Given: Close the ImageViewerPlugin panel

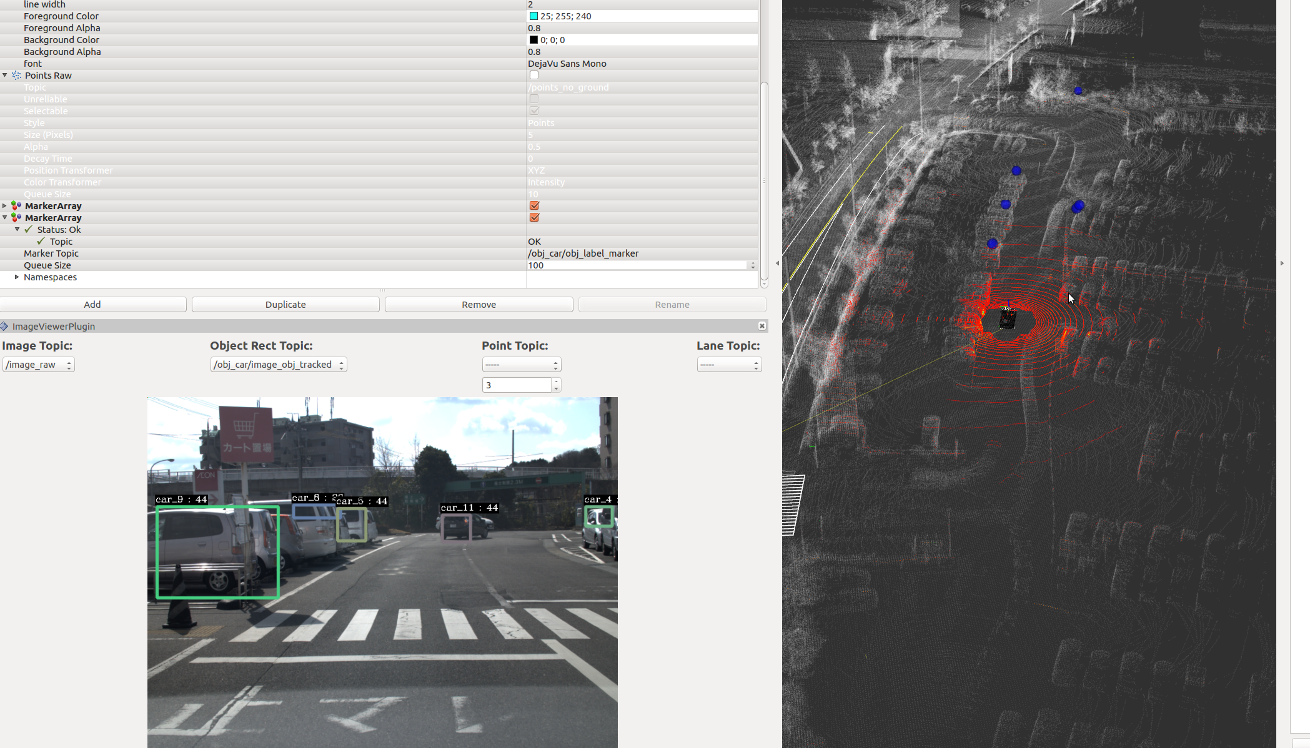Looking at the screenshot, I should [762, 326].
